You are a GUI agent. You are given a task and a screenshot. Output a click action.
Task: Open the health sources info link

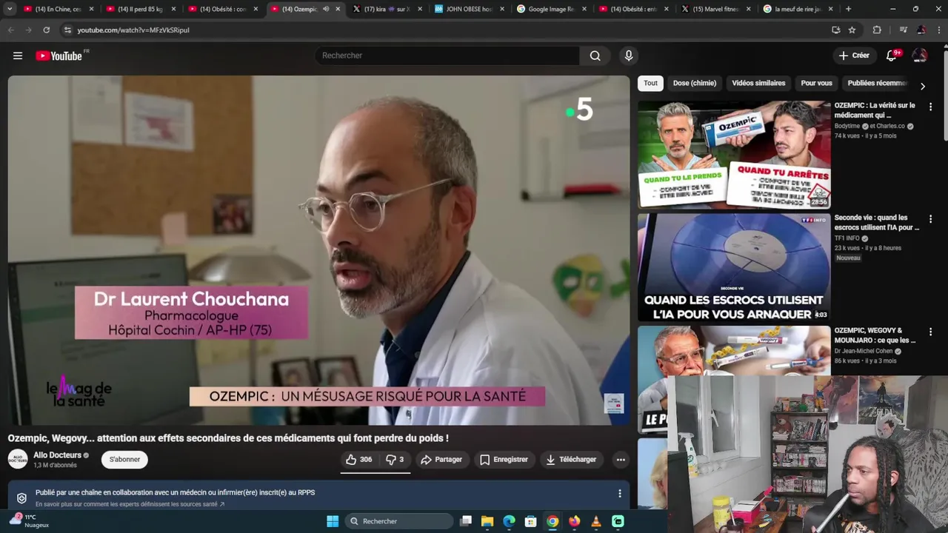[x=130, y=504]
